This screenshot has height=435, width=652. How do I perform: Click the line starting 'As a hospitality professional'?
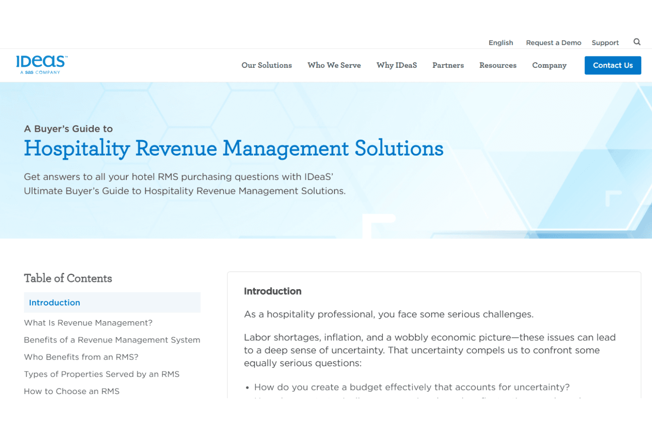(x=389, y=314)
